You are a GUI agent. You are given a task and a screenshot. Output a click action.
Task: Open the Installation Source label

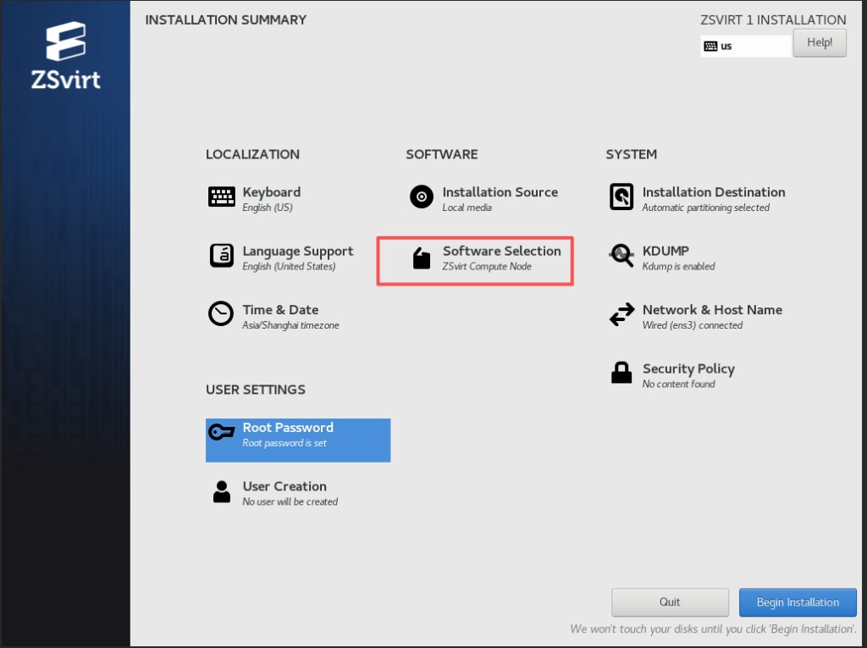(500, 192)
